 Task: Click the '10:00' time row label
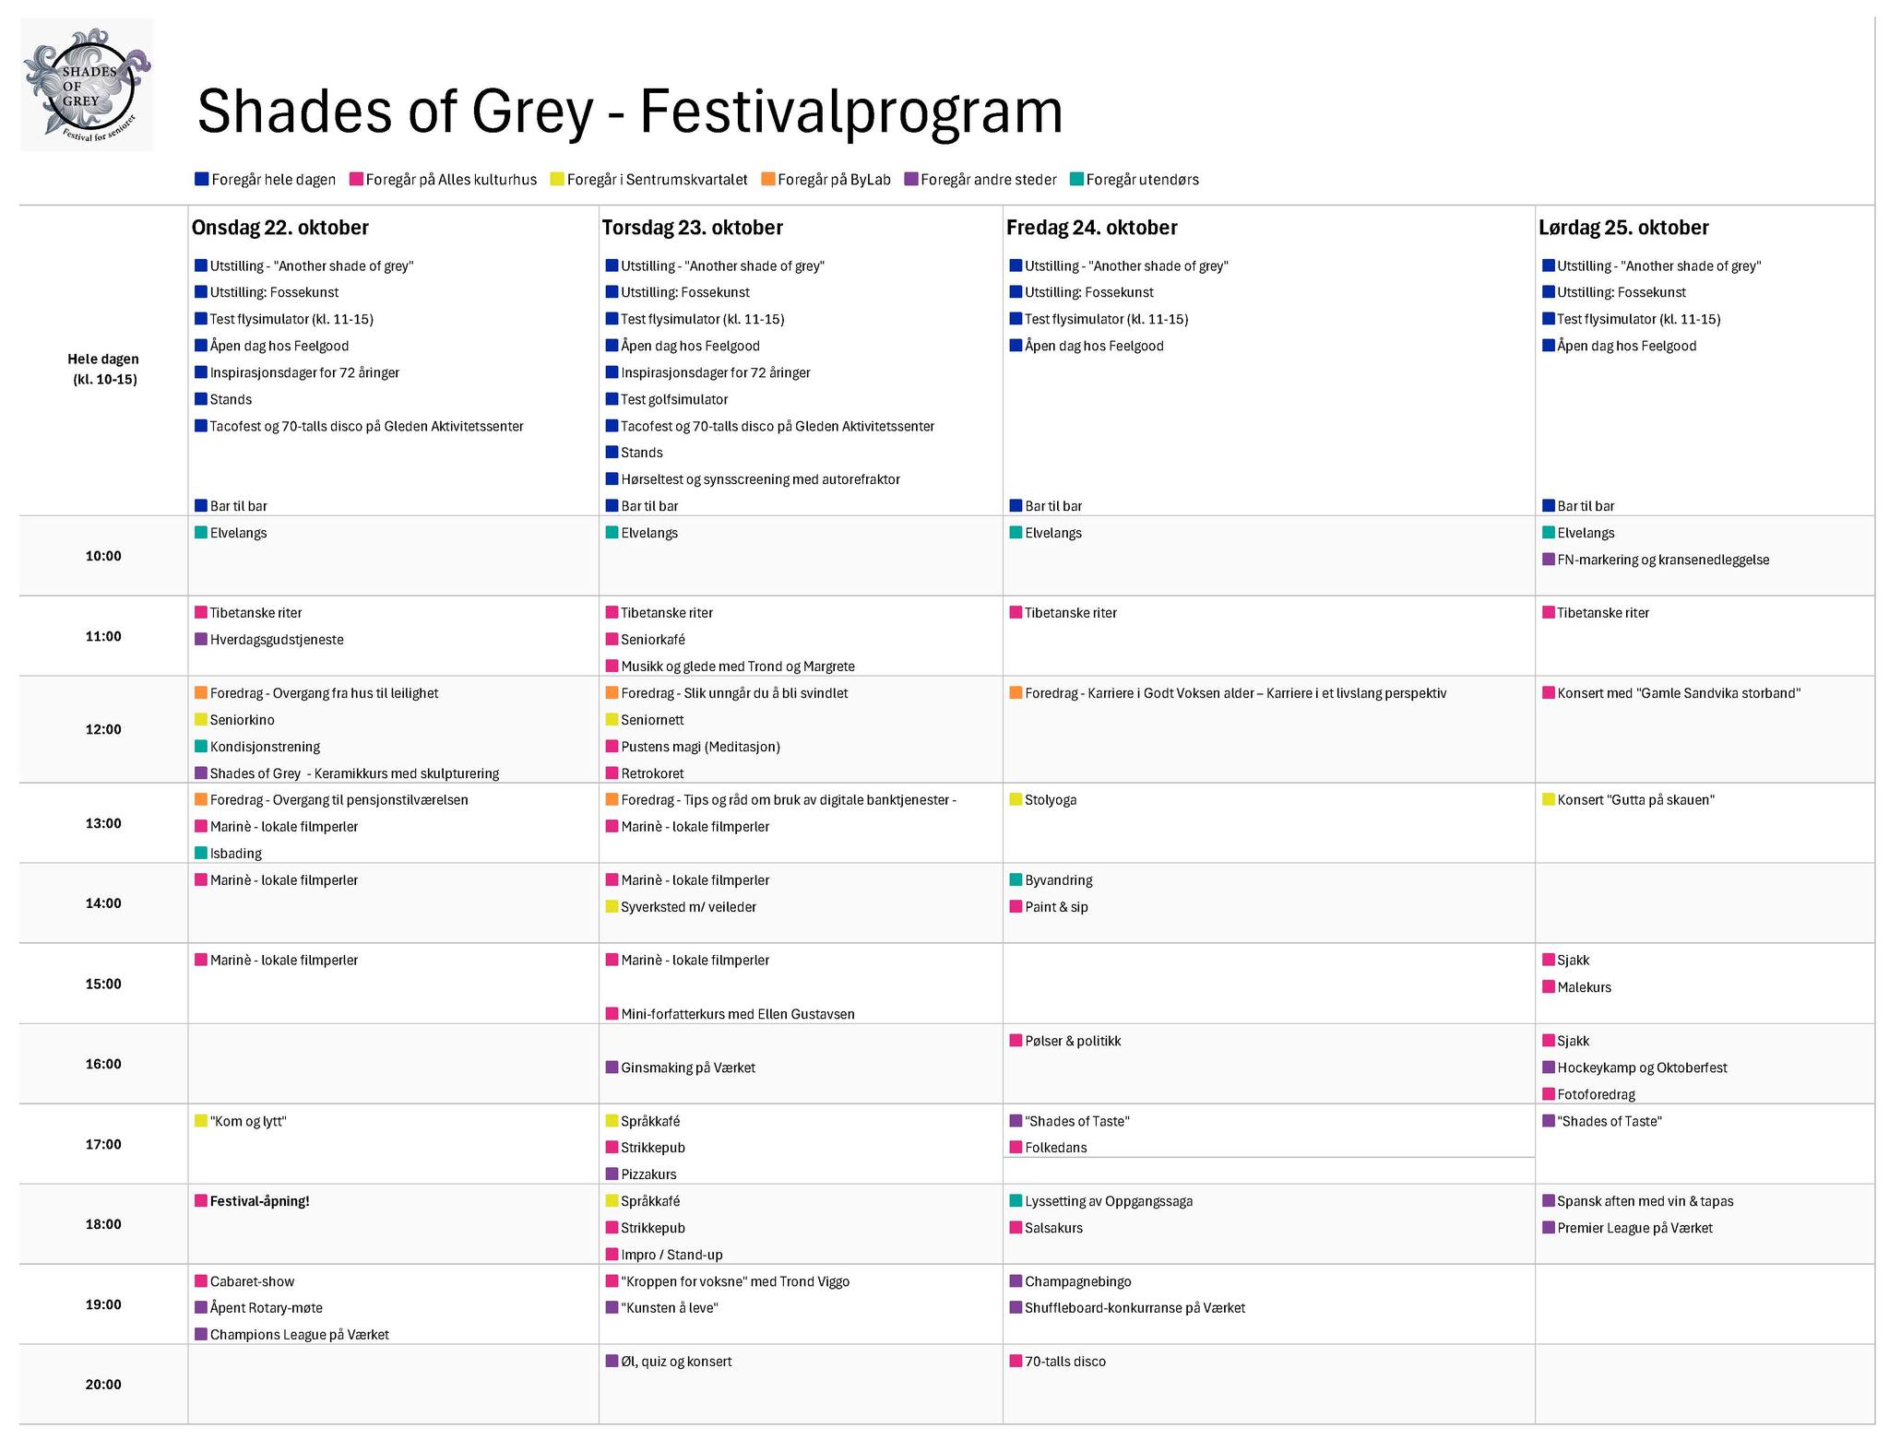point(103,556)
